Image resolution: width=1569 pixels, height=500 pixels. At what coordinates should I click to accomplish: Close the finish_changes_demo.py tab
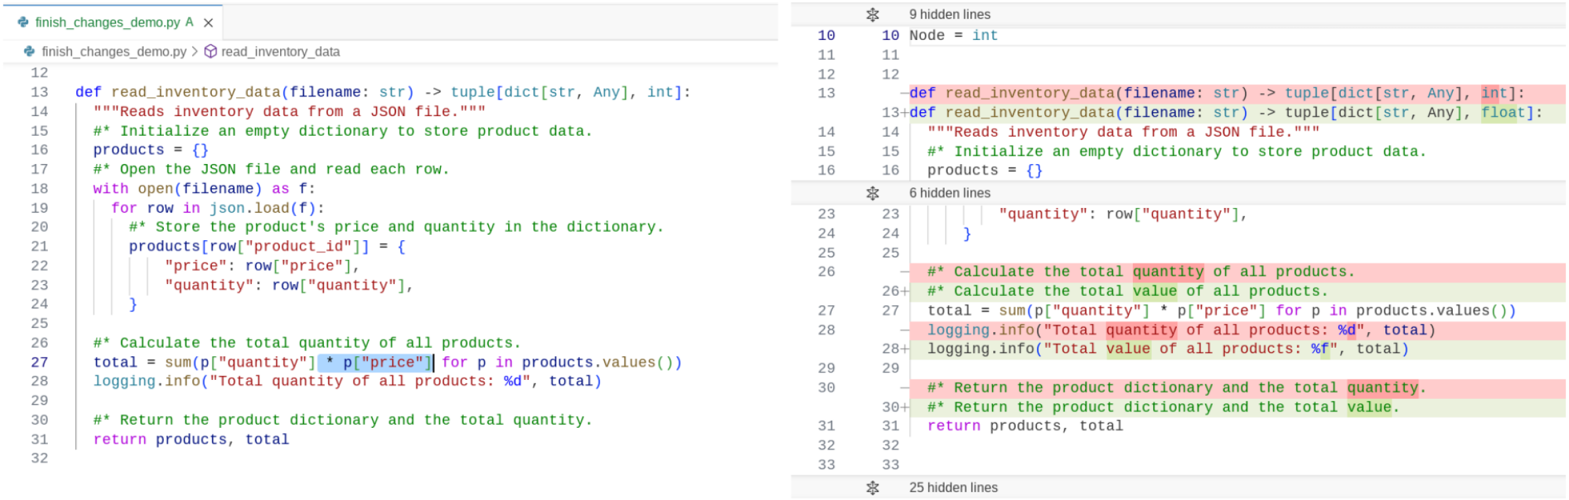coord(209,23)
